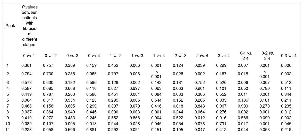Select the 0.881 value in peak 11 row

pyautogui.click(x=91, y=130)
